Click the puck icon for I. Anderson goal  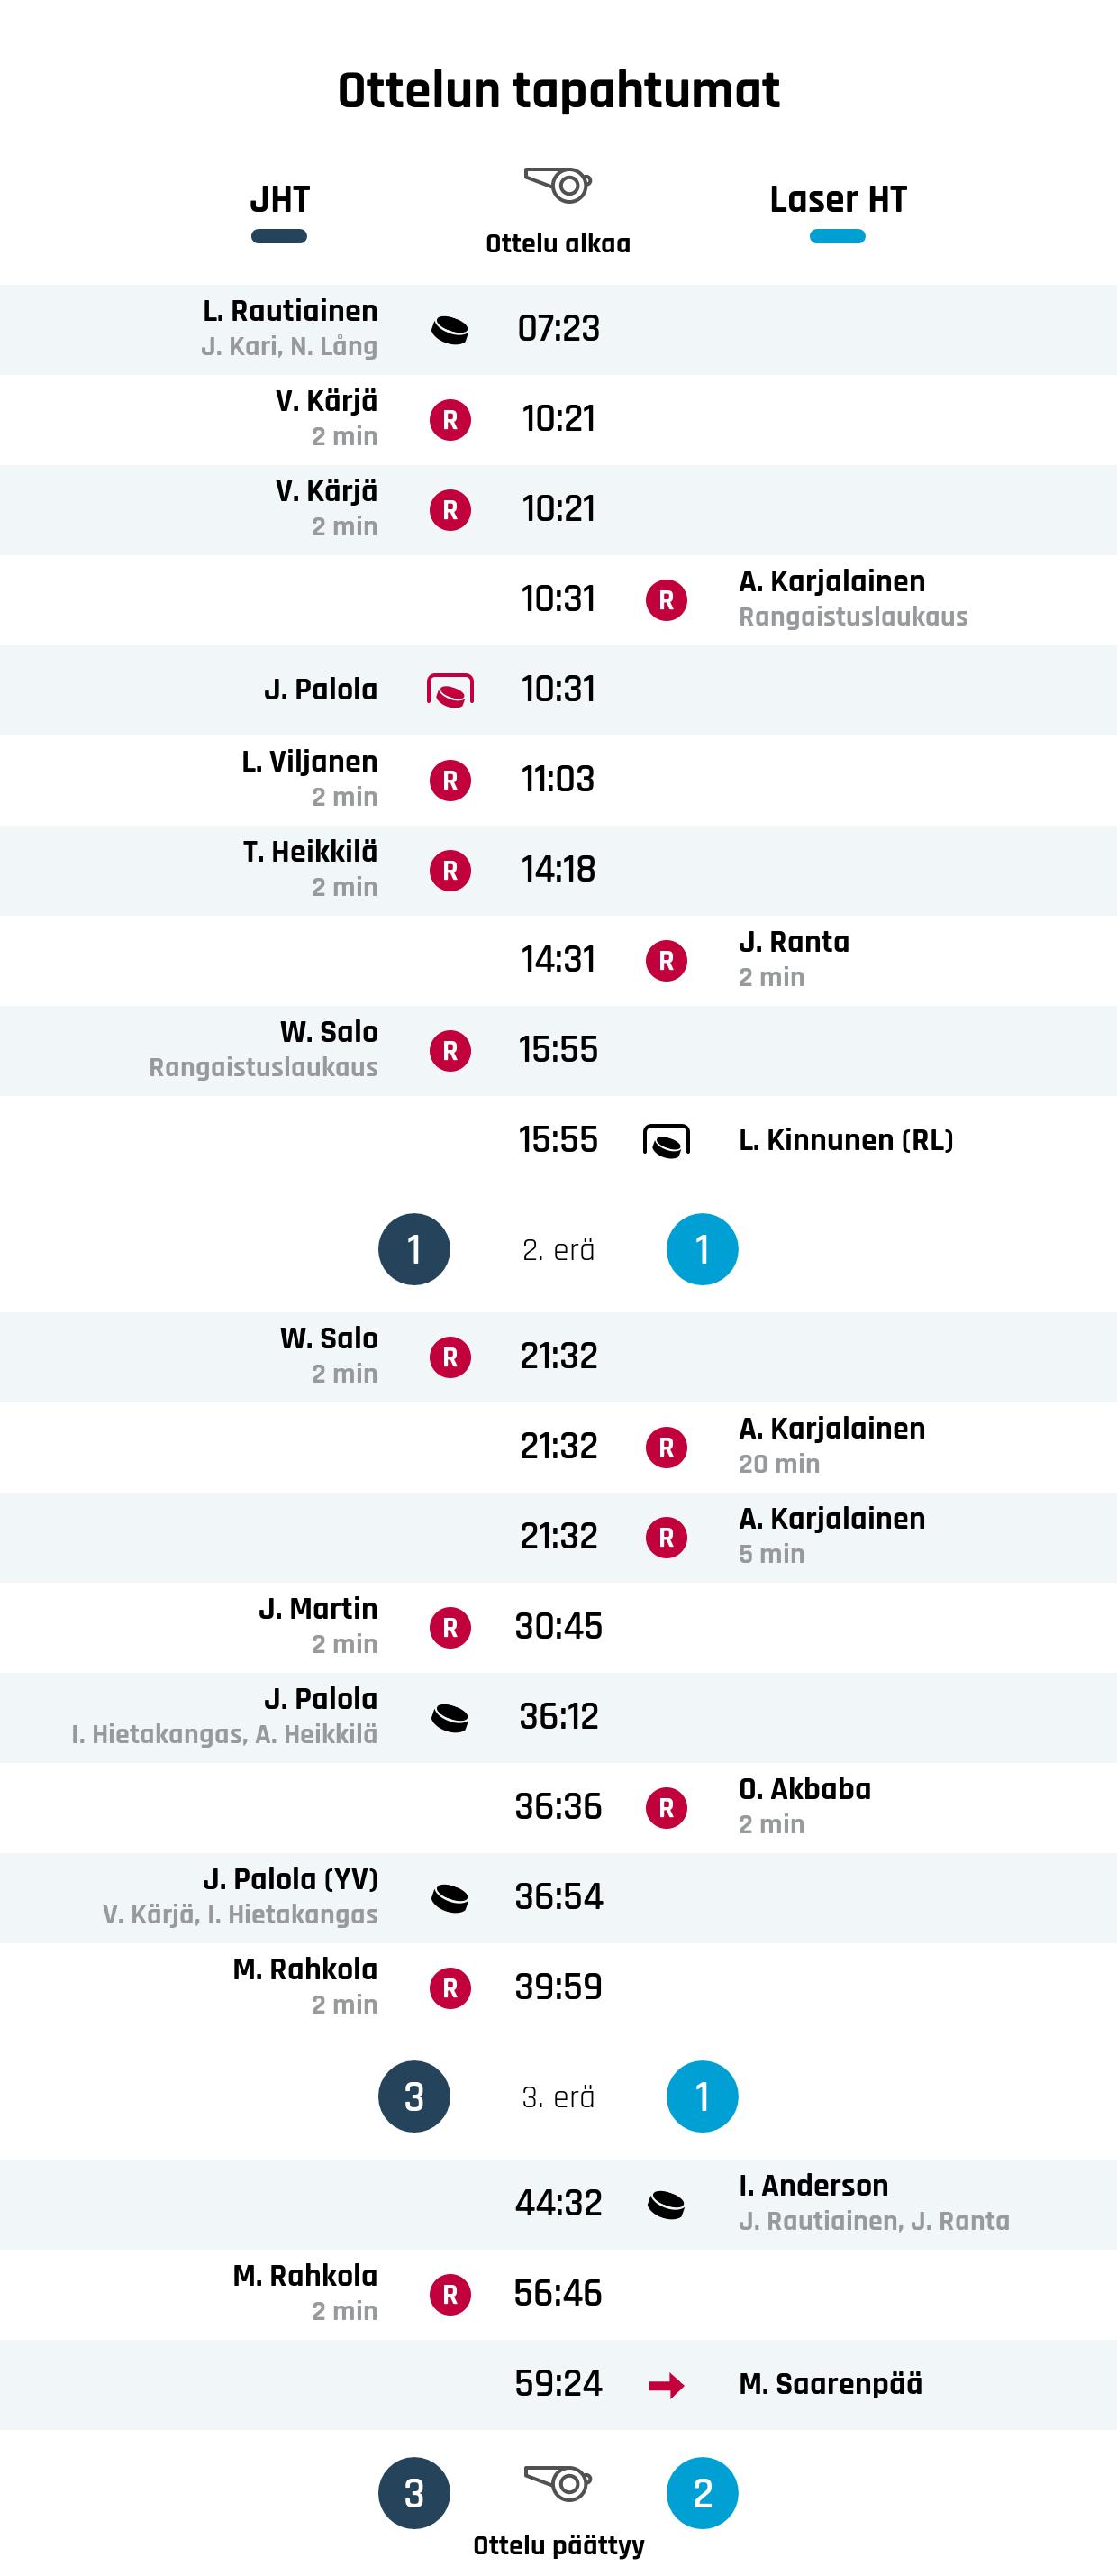667,2204
